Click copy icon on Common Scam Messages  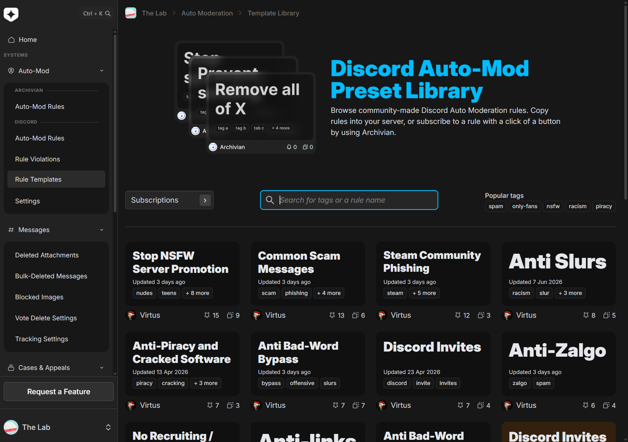click(355, 315)
